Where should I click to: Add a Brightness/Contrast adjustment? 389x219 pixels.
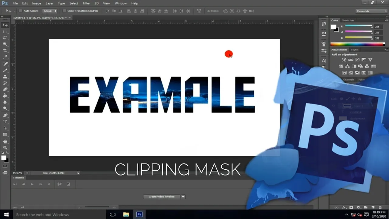[344, 60]
